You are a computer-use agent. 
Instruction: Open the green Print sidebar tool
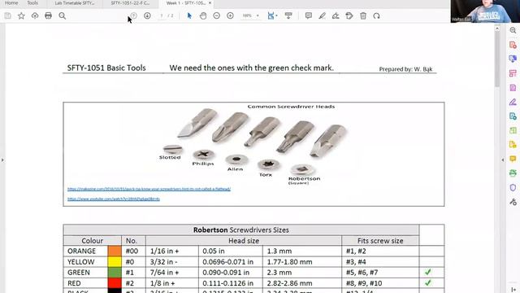[x=513, y=173]
